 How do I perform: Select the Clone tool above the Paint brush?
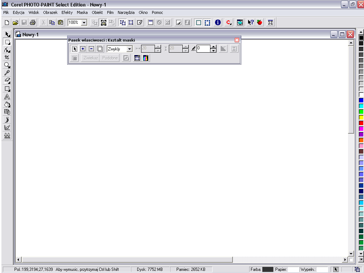point(7,112)
